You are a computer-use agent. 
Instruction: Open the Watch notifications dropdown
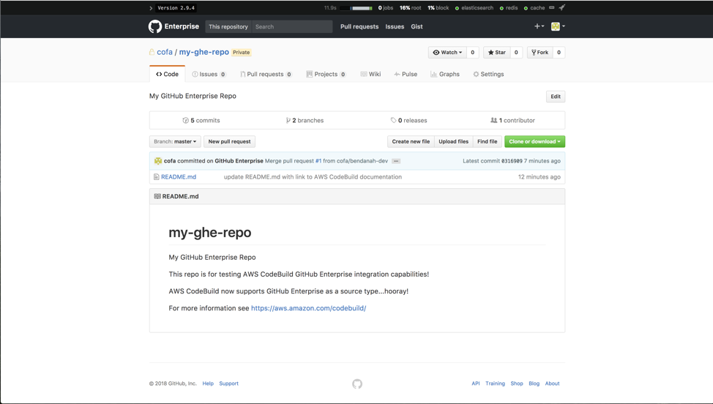(x=447, y=53)
